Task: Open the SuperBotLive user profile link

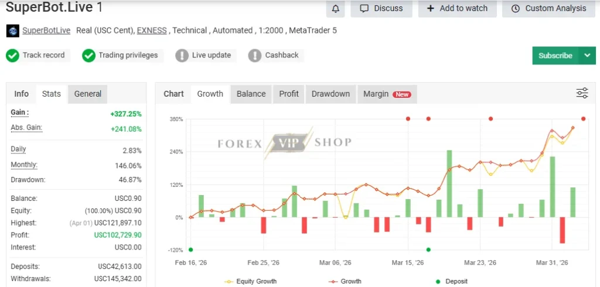Action: pyautogui.click(x=46, y=30)
